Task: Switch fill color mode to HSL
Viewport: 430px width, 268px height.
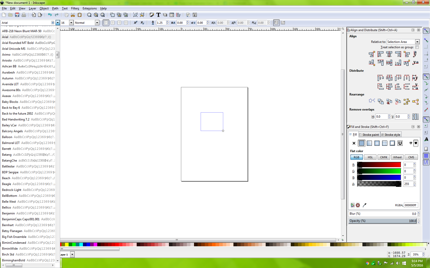Action: (370, 157)
